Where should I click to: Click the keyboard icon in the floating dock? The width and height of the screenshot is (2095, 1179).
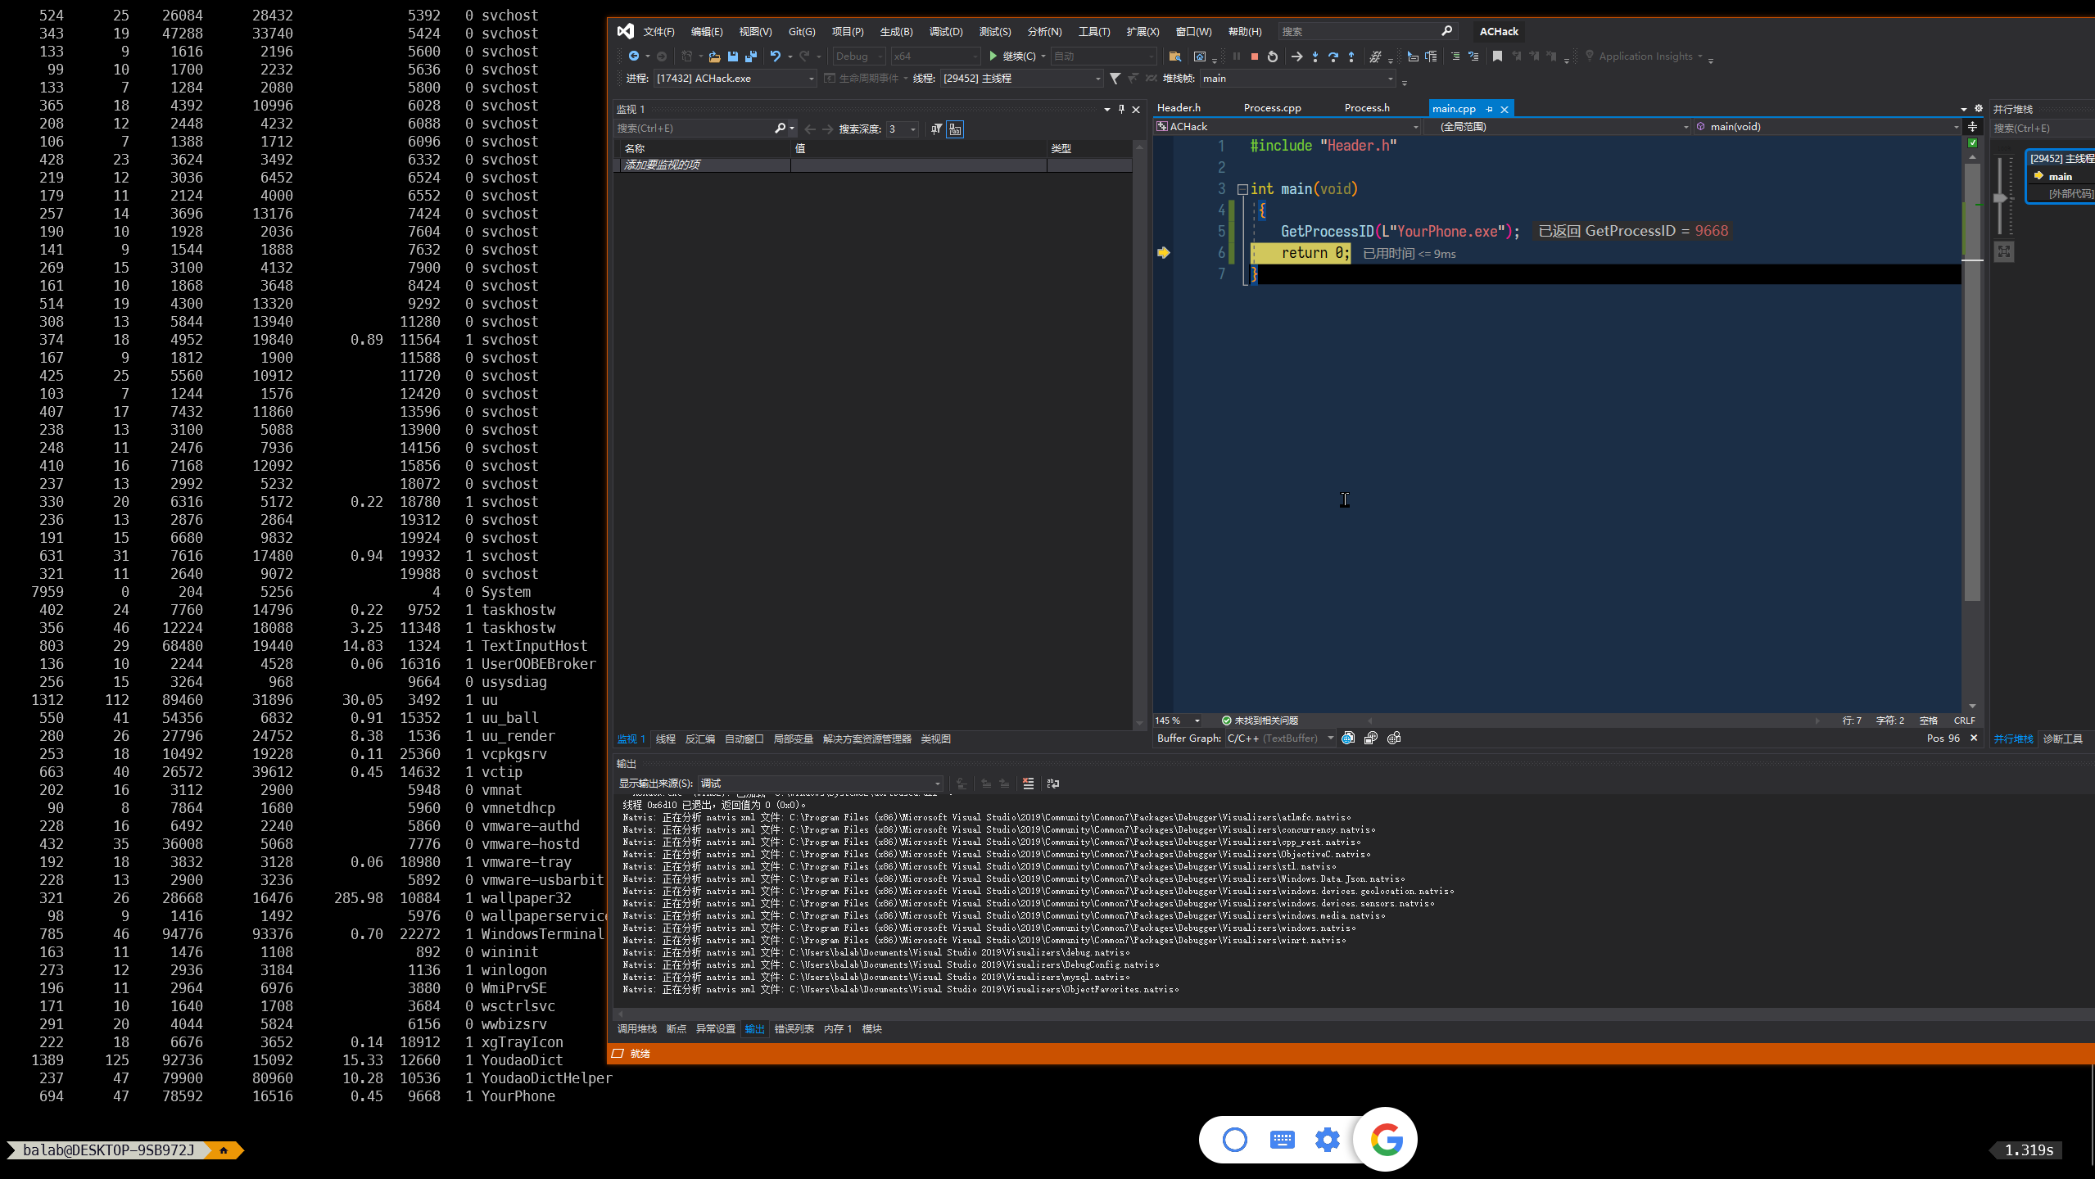click(1282, 1139)
